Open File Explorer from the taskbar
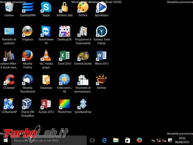 pyautogui.click(x=116, y=140)
